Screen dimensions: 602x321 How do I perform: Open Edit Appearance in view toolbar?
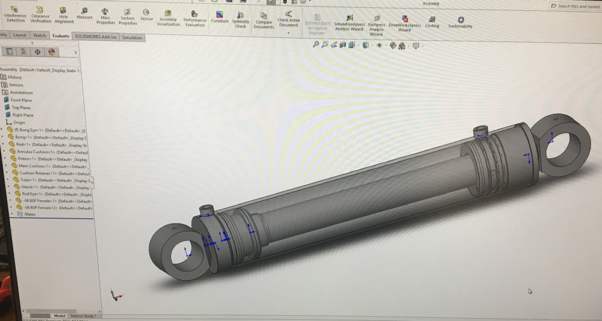[x=393, y=46]
